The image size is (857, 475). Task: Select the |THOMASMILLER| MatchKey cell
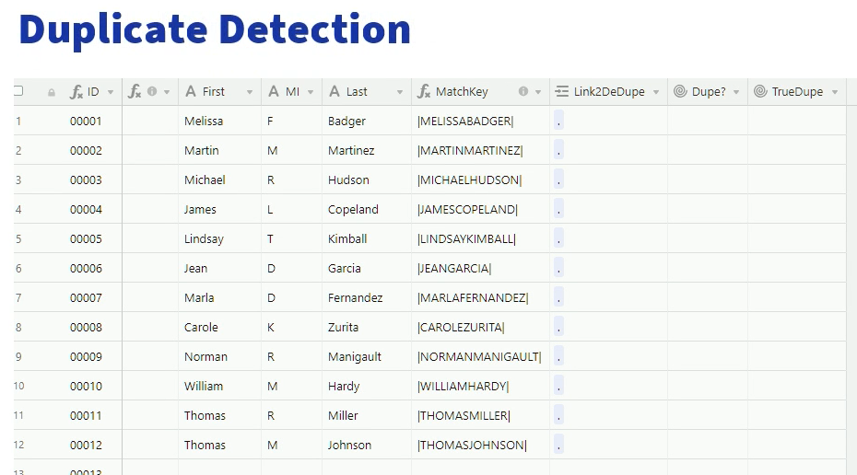click(x=480, y=415)
